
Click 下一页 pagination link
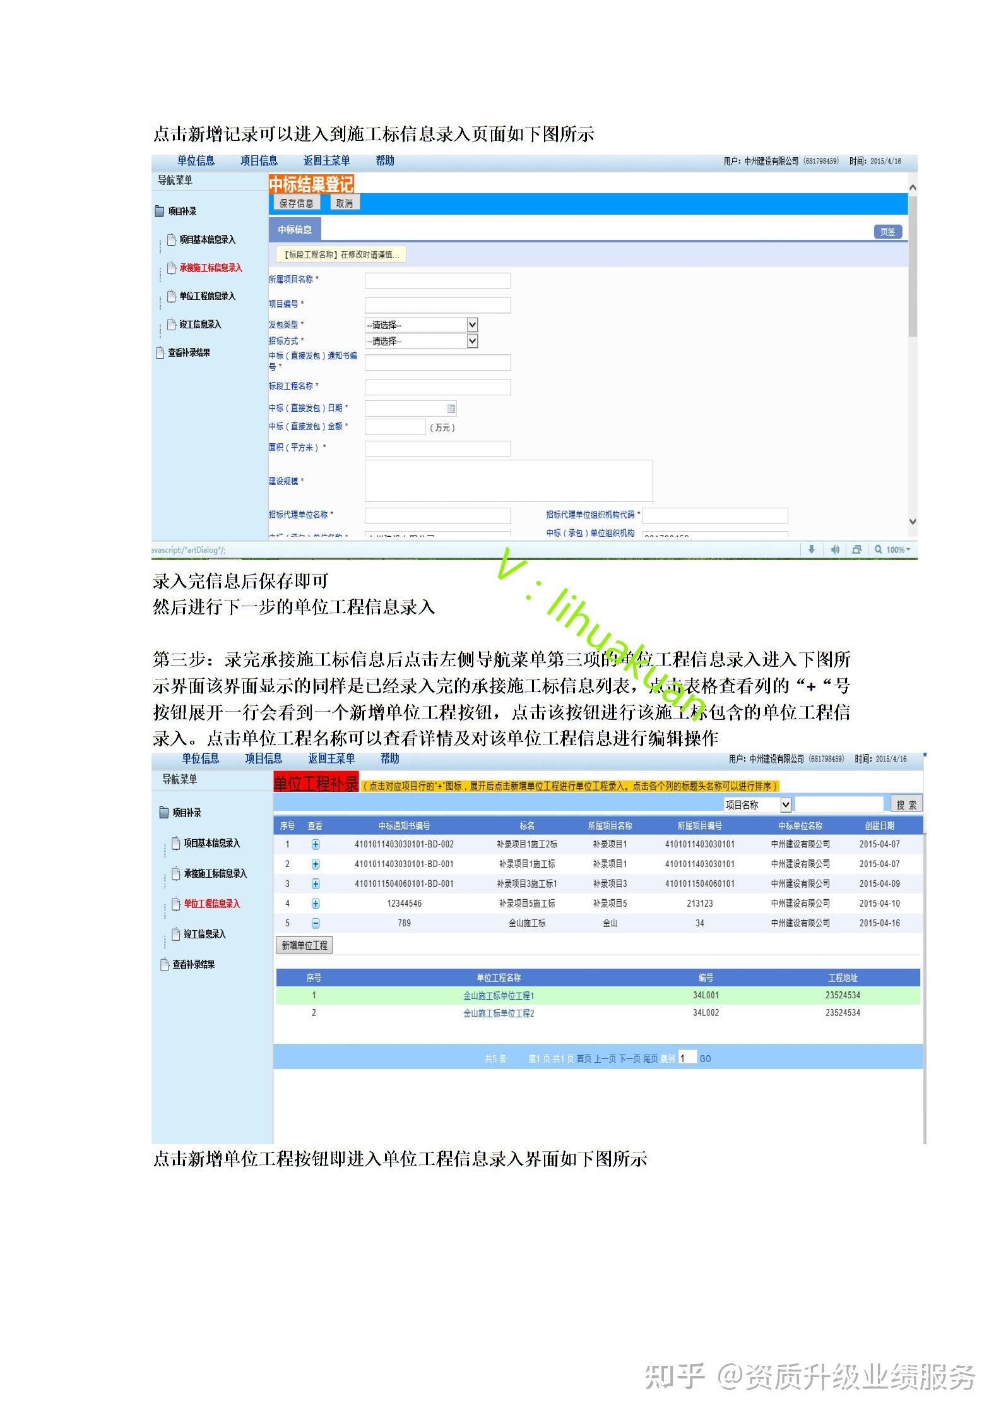click(629, 1059)
